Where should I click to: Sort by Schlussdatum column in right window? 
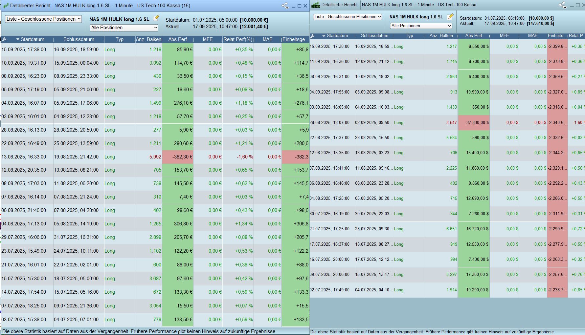pos(374,36)
